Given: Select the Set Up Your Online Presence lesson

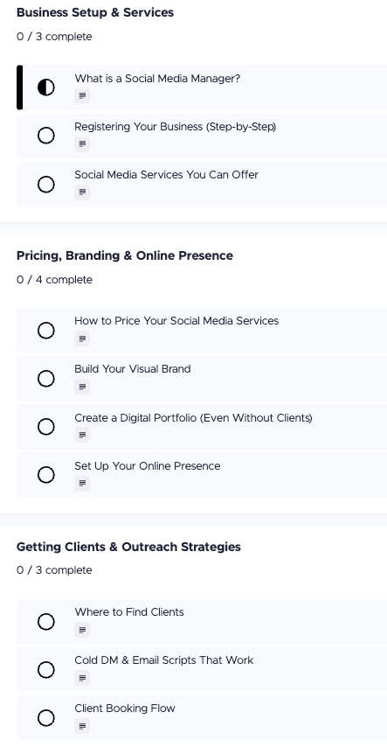Looking at the screenshot, I should 203,475.
